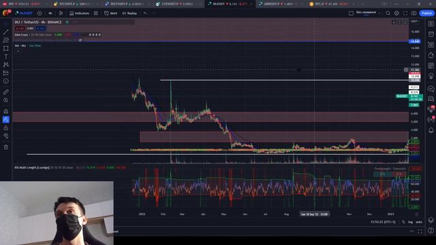Screen dimensions: 436x245
Task: Take a chart snapshot with the camera
Action: tap(414, 13)
